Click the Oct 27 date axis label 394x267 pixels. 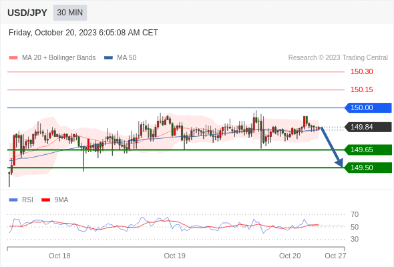335,256
